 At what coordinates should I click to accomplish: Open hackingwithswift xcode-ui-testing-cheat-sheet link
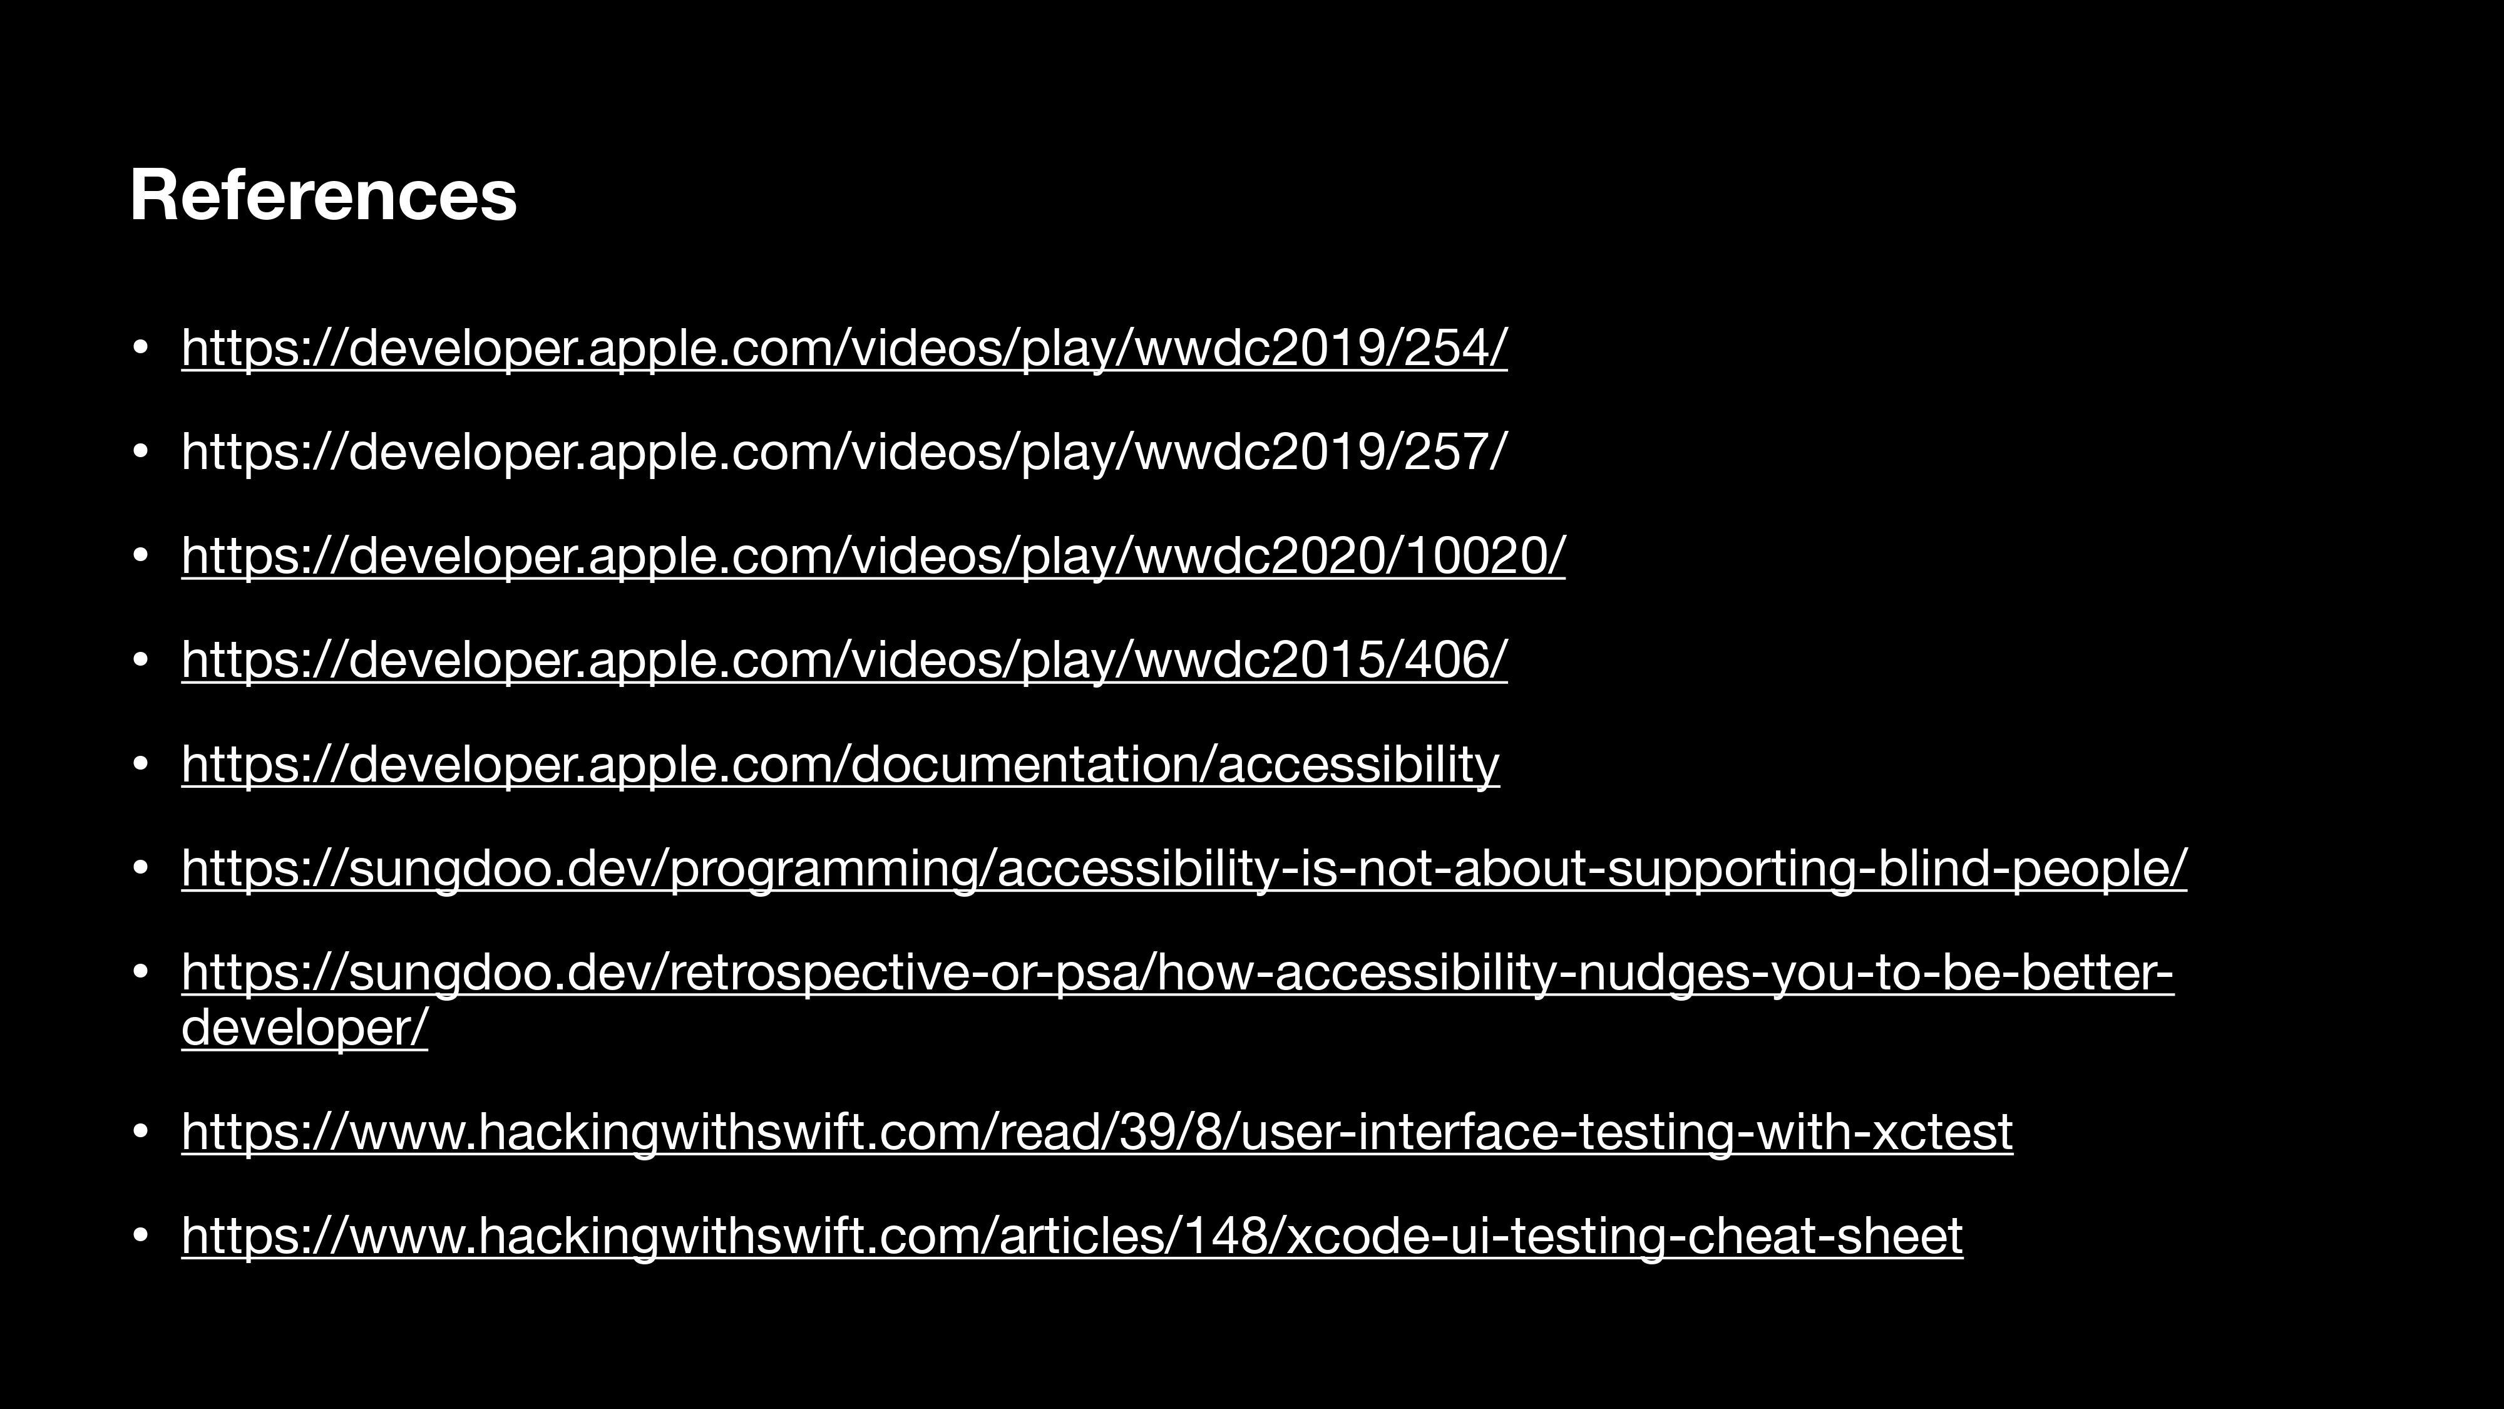[1071, 1236]
